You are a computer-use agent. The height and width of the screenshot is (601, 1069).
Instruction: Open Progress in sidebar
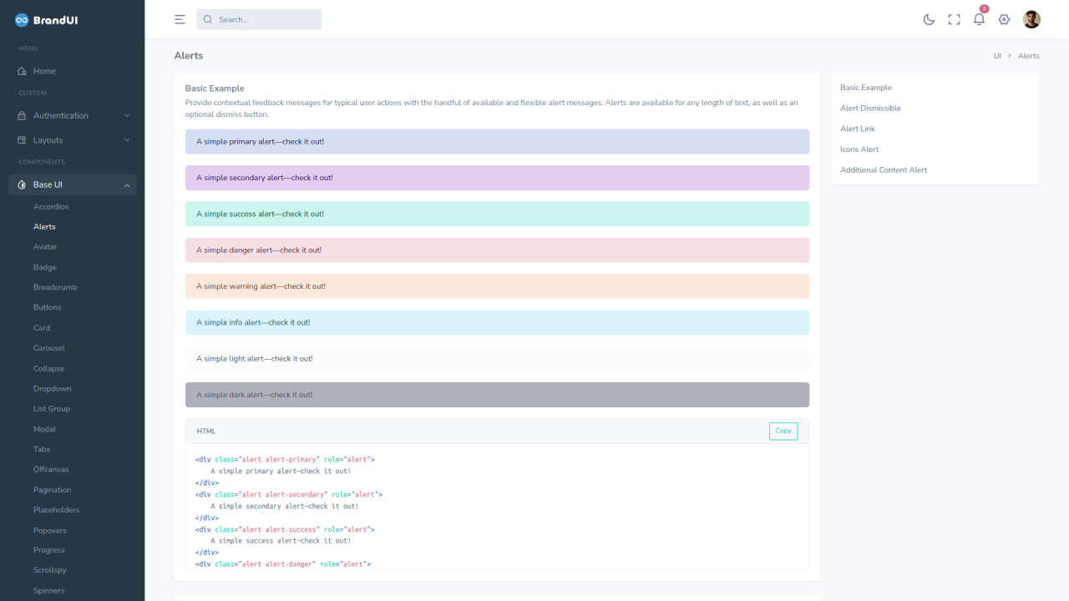pyautogui.click(x=49, y=550)
